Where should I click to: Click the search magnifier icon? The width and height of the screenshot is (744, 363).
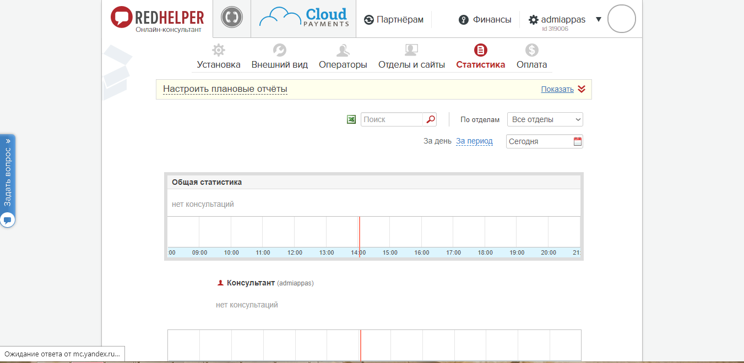[x=430, y=119]
